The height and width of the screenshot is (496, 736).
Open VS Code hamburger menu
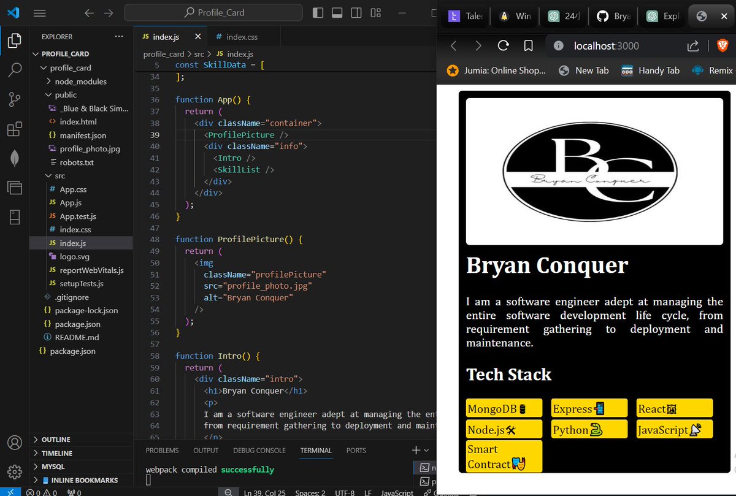[39, 13]
